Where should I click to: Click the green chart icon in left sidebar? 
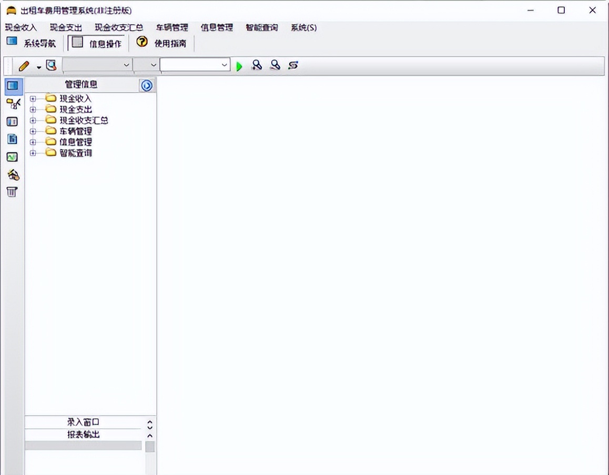point(13,157)
